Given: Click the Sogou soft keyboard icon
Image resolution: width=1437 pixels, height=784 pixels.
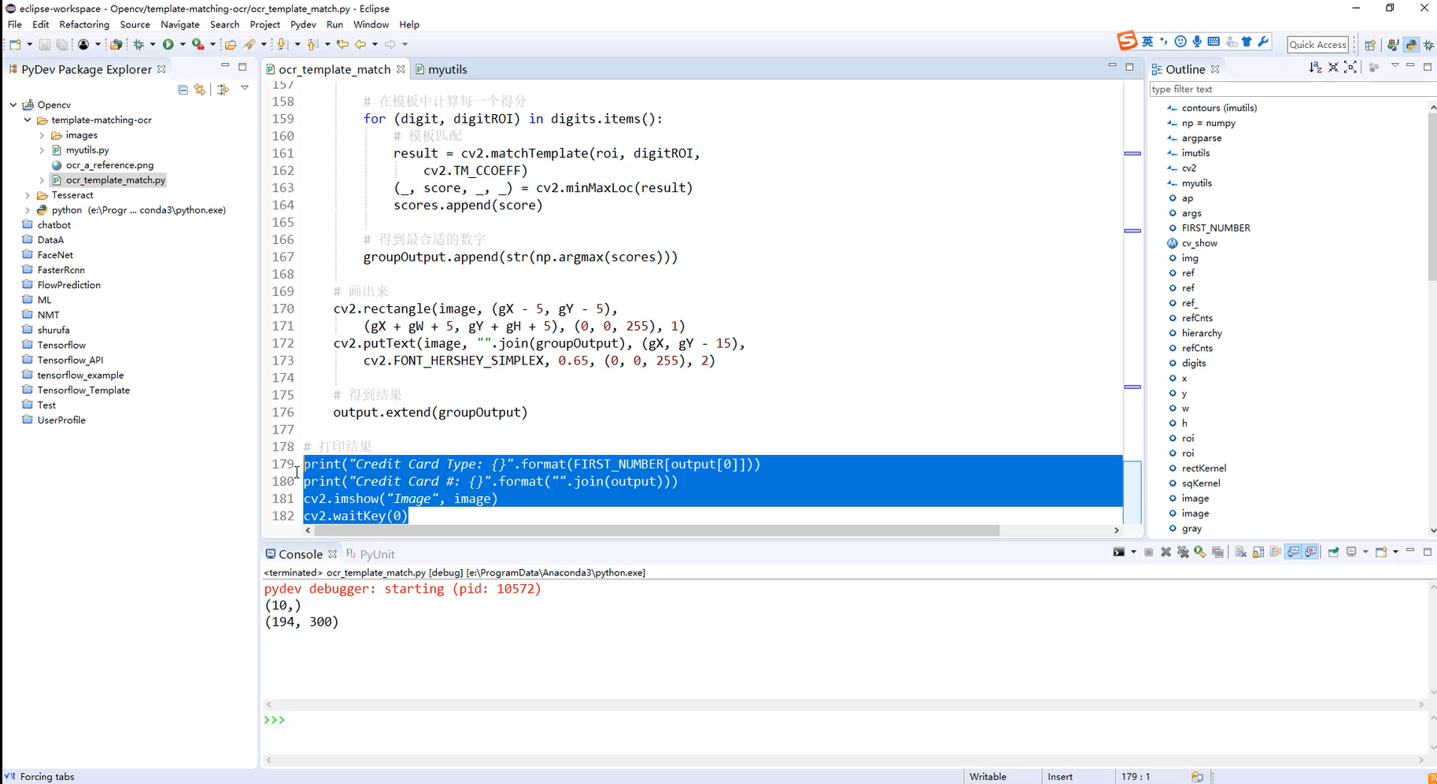Looking at the screenshot, I should click(x=1214, y=42).
